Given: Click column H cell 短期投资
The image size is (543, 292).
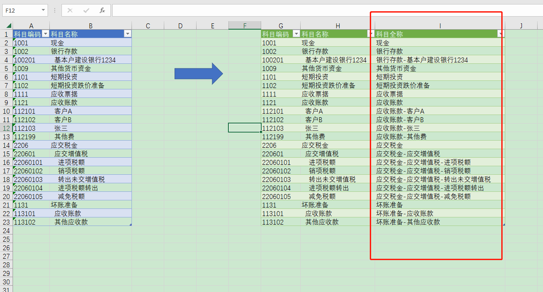Looking at the screenshot, I should click(337, 77).
